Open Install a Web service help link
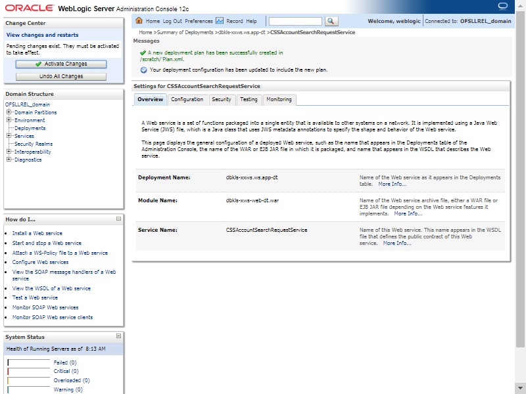526x394 pixels. pos(37,233)
